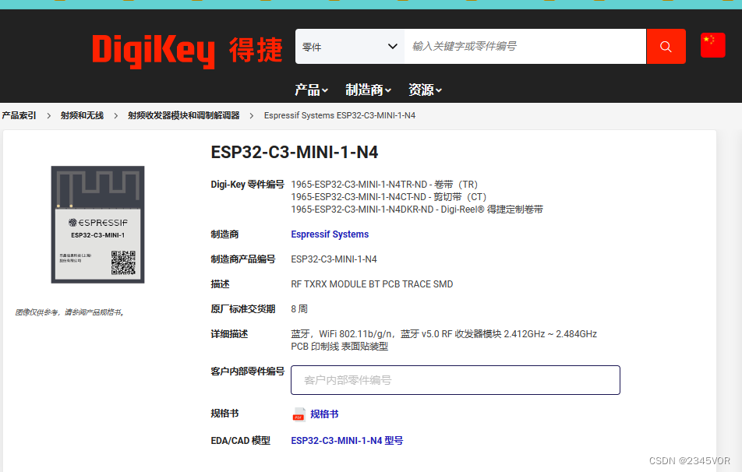Select part number 1965-ESP32-C3-MINI-1-N4TR-ND 卷带

384,185
